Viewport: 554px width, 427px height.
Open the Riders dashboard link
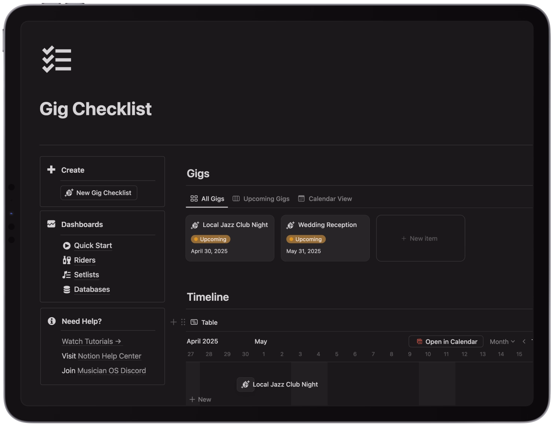[x=85, y=260]
